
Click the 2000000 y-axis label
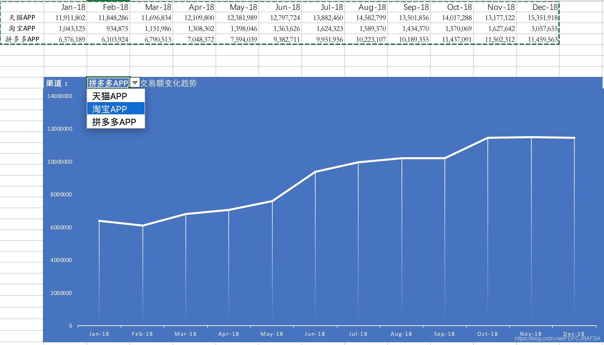pos(61,293)
